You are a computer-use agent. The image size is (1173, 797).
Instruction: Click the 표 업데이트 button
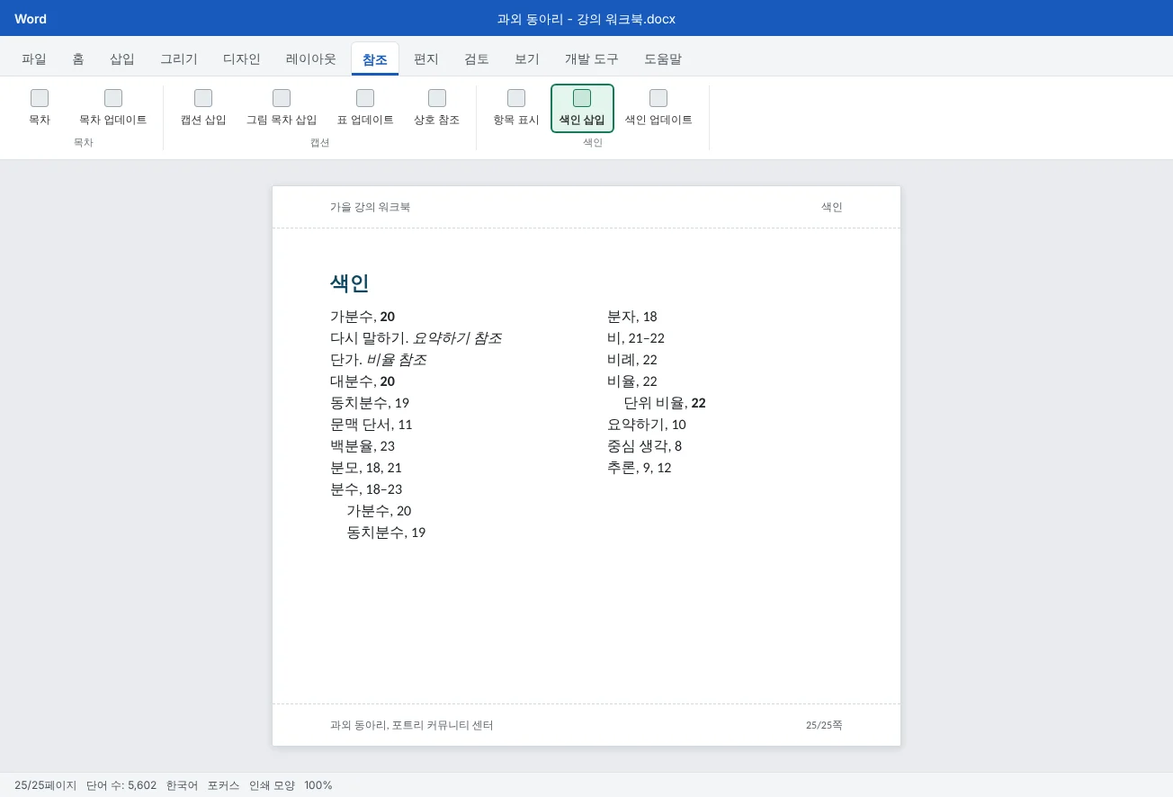pos(365,109)
